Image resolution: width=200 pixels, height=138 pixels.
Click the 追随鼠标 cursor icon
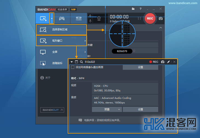pyautogui.click(x=43, y=63)
